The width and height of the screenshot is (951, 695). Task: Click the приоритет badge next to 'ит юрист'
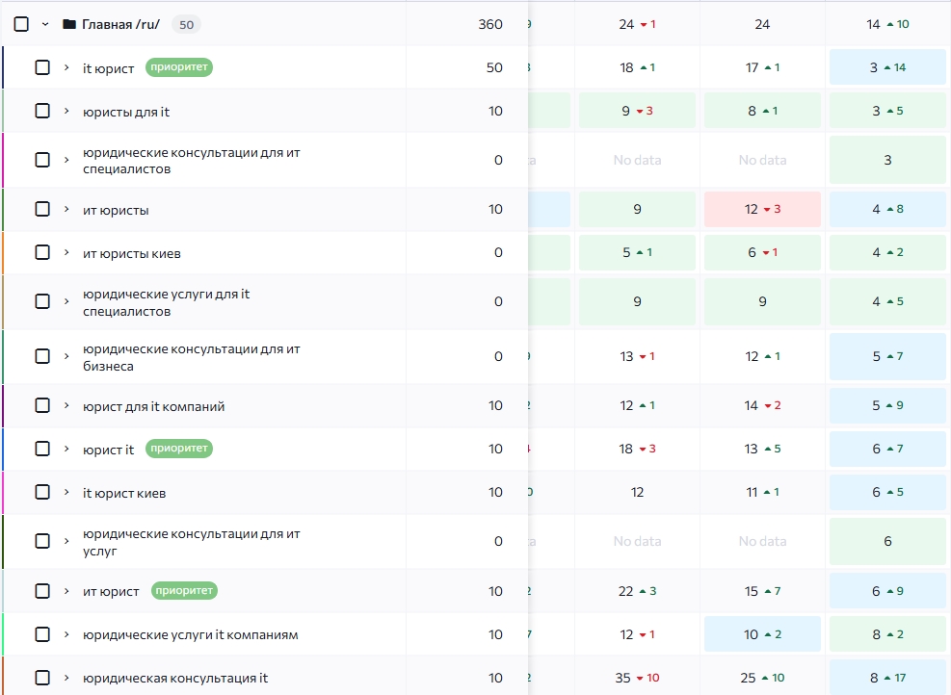(x=185, y=591)
